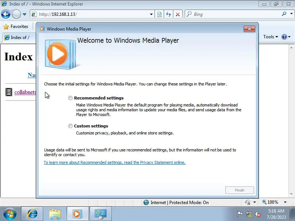295x221 pixels.
Task: Open the Favorites star button
Action: pyautogui.click(x=16, y=27)
